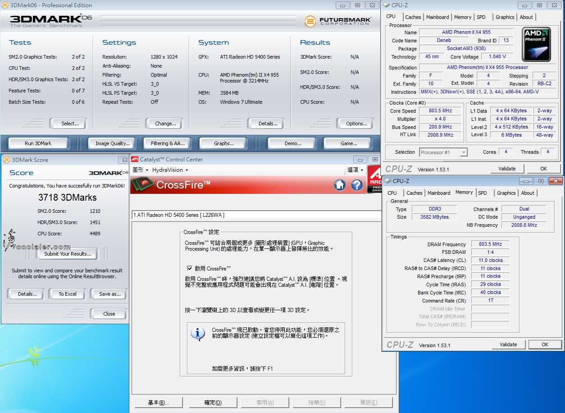Open the ATI Radeon HD 5400 display selector
The height and width of the screenshot is (413, 565).
tap(257, 215)
